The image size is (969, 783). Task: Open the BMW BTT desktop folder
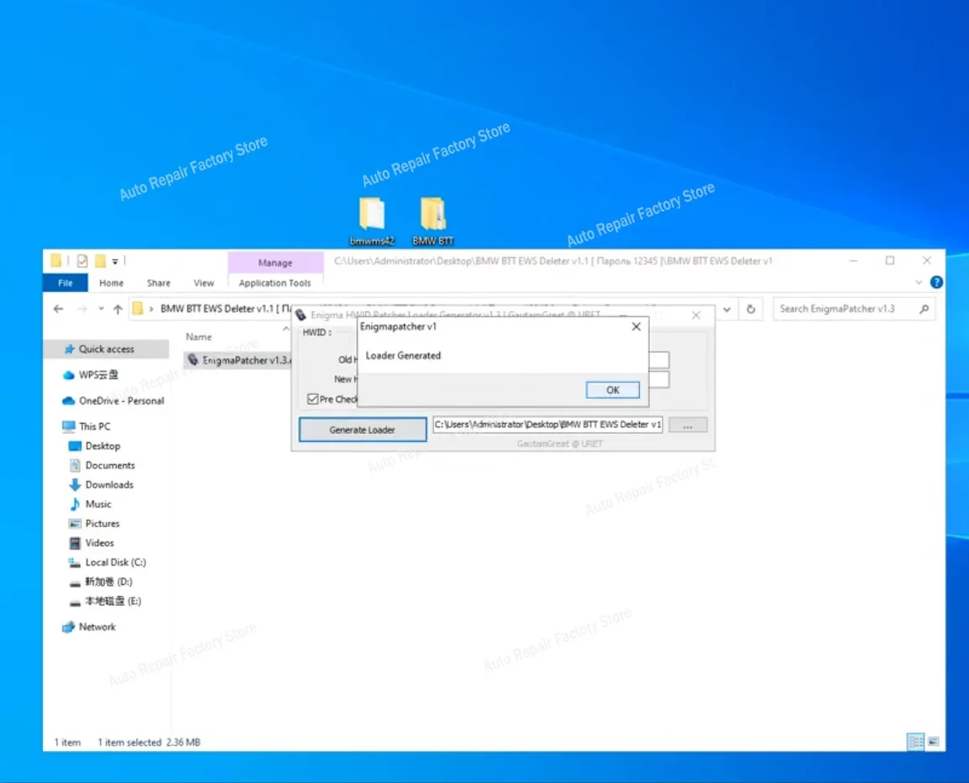432,221
